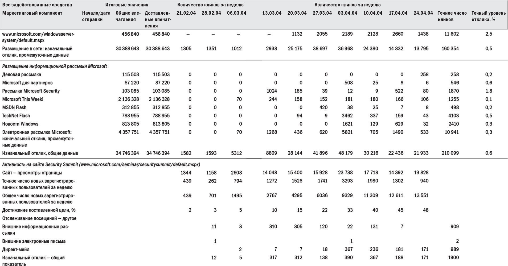Click the 5821 cell in Электронная рассылка row
This screenshot has height=266, width=508.
[x=347, y=132]
